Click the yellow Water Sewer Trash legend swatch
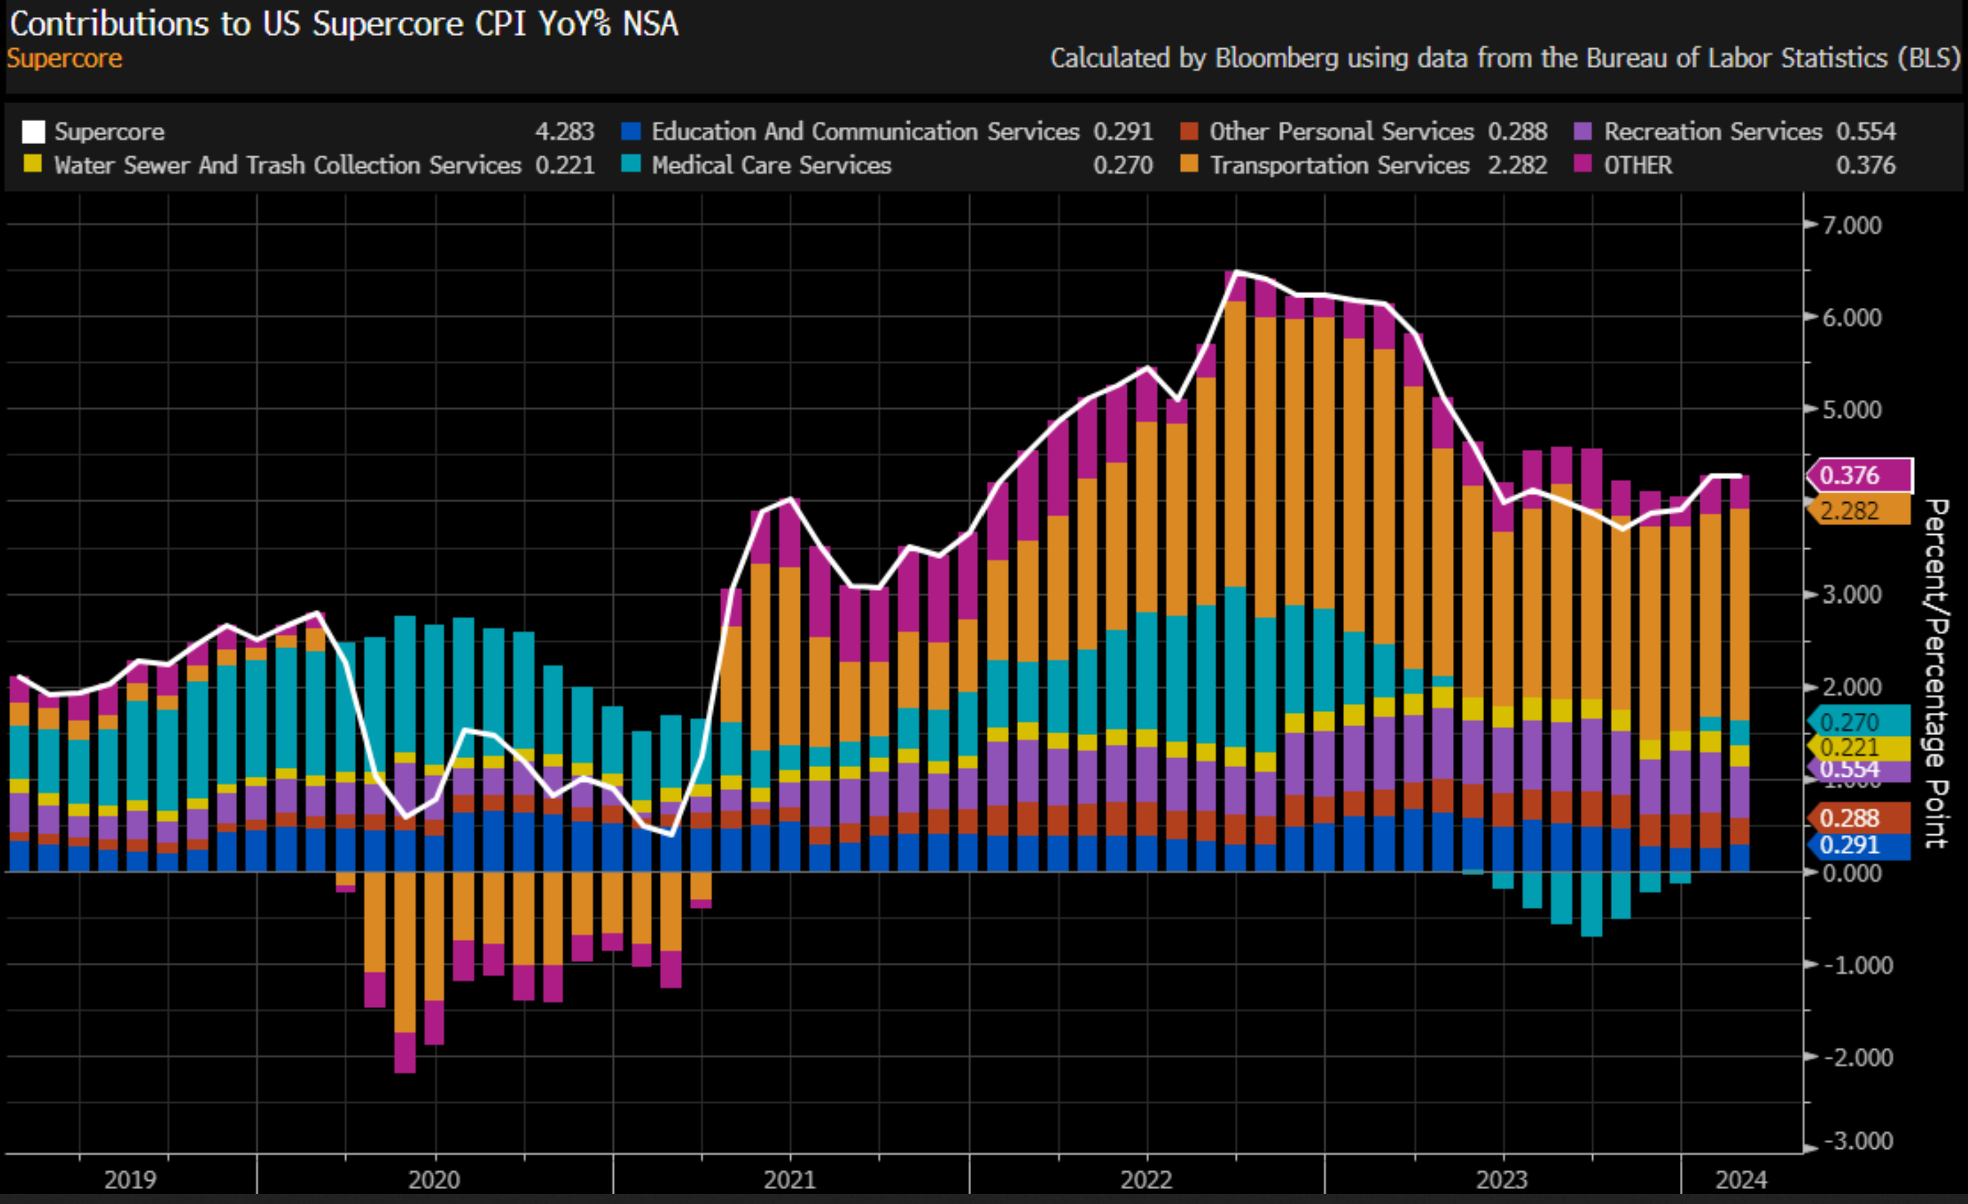 click(x=33, y=164)
